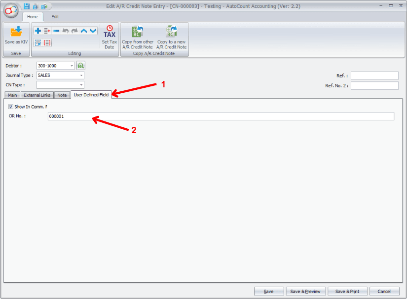Click the blue move down arrow icon
This screenshot has height=299, width=407.
point(93,31)
